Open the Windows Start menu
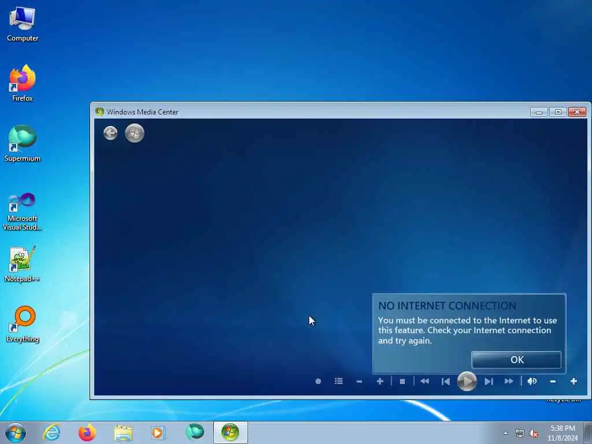The width and height of the screenshot is (592, 444). (x=16, y=432)
